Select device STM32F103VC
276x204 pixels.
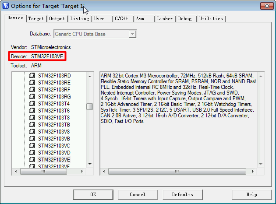coord(54,146)
